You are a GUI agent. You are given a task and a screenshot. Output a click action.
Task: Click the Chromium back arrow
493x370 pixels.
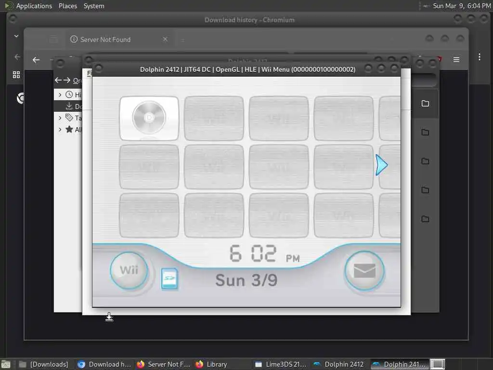click(x=17, y=57)
